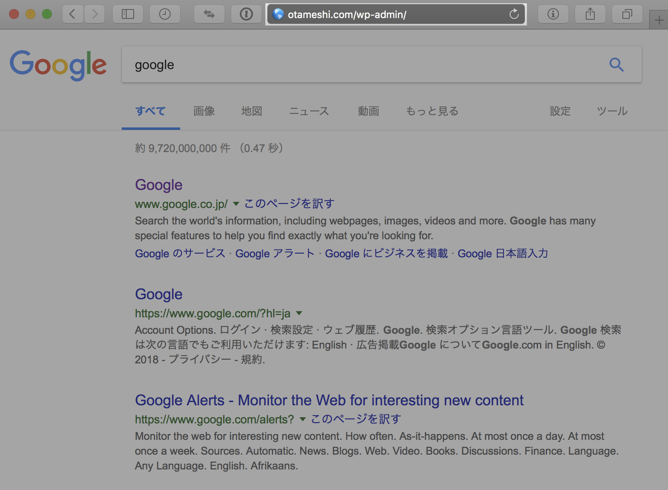Viewport: 668px width, 490px height.
Task: Open a new tab with plus button
Action: pos(659,20)
